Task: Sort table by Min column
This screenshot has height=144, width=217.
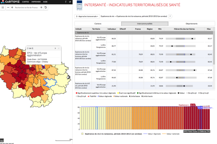Action: (x=160, y=29)
